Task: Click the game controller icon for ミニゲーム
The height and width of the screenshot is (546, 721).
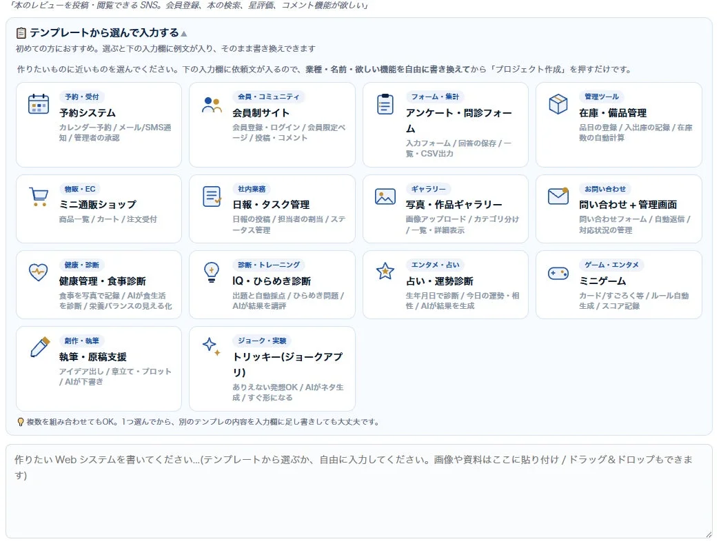Action: point(558,273)
